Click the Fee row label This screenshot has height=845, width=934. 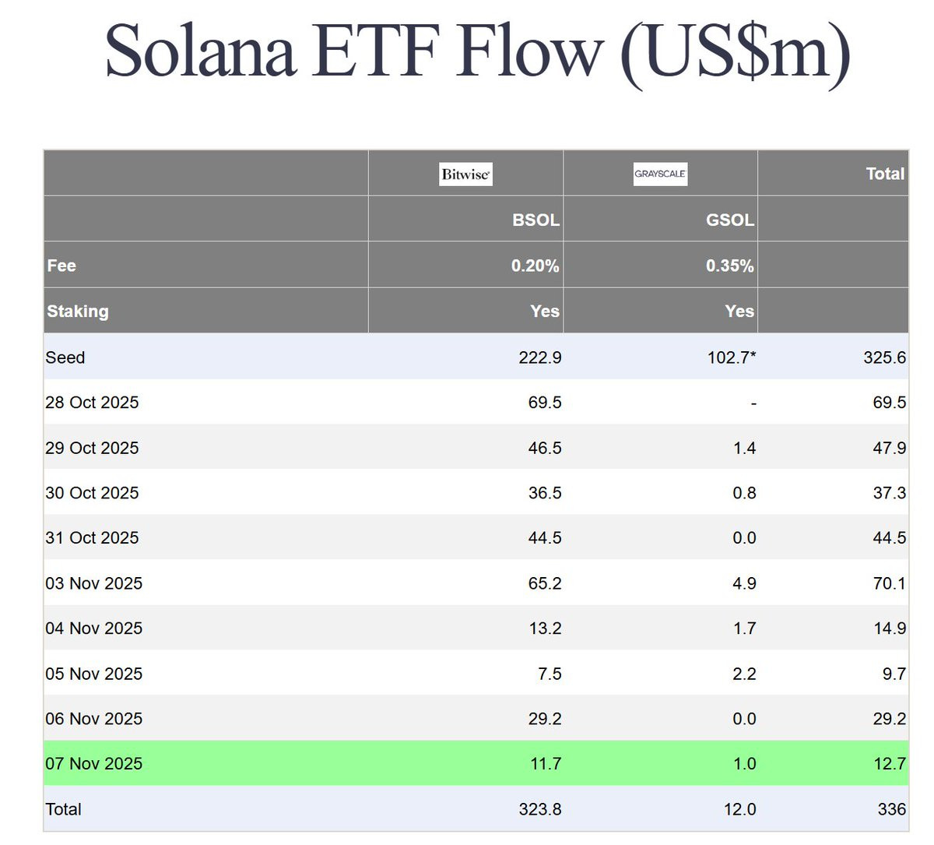[x=61, y=266]
